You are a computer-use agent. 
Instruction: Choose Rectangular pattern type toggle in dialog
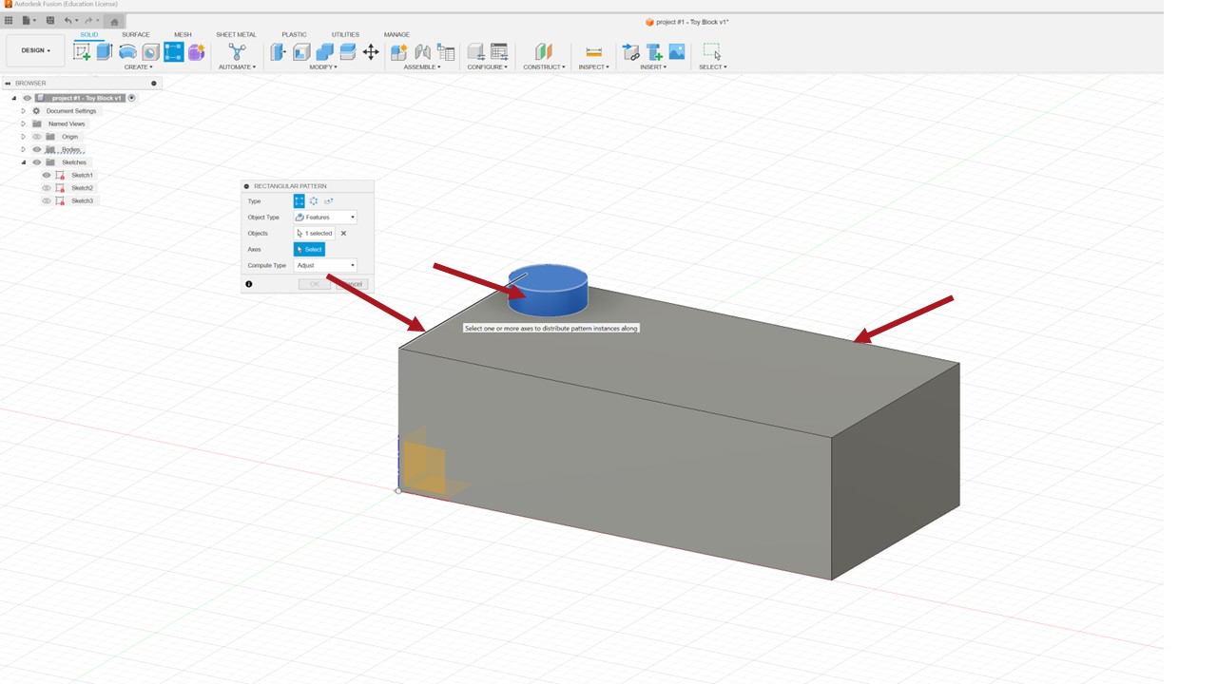pyautogui.click(x=299, y=201)
